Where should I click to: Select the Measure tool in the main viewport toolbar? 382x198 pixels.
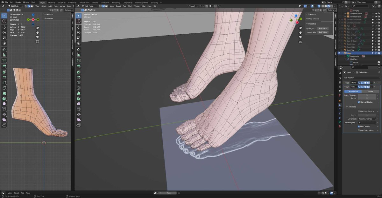[x=79, y=55]
